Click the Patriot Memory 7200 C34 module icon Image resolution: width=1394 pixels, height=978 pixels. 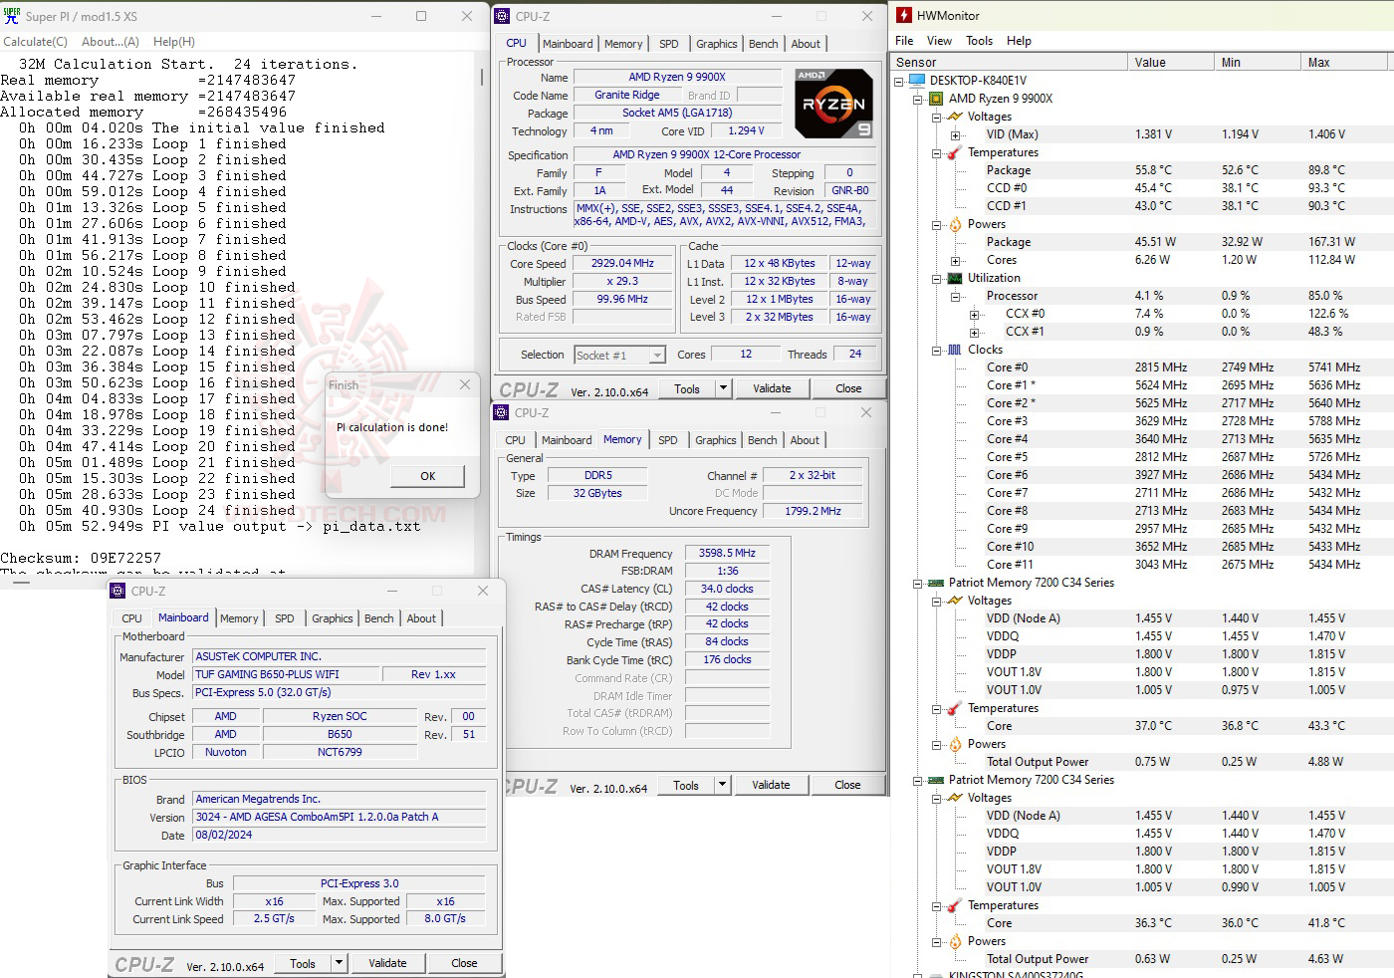point(936,583)
